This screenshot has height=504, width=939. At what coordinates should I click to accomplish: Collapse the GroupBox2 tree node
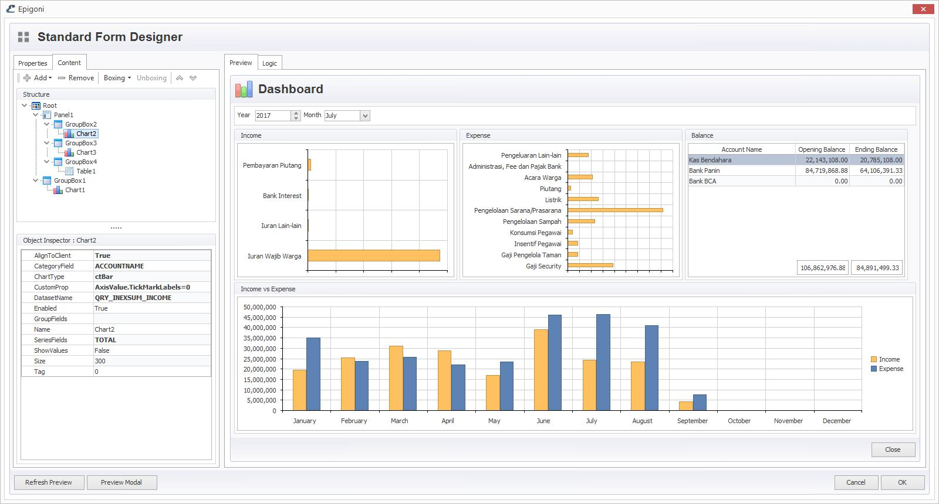tap(47, 124)
